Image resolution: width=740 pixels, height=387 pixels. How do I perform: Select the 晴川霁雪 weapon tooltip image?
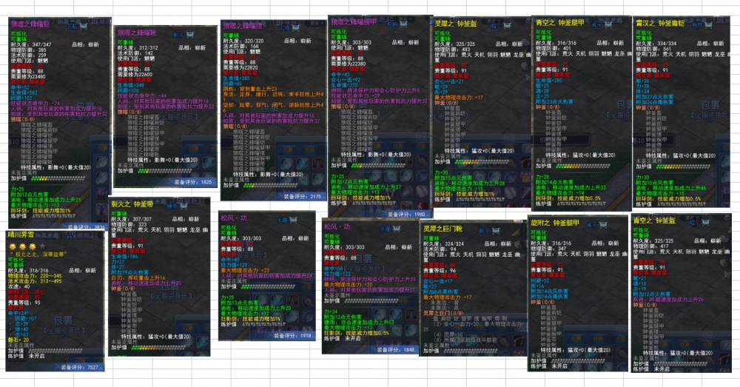click(x=55, y=300)
